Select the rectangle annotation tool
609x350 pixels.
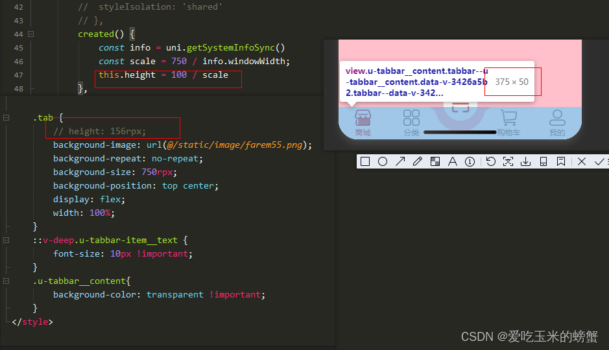(364, 161)
